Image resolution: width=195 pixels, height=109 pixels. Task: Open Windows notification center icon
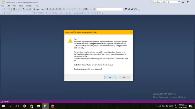click(x=190, y=106)
